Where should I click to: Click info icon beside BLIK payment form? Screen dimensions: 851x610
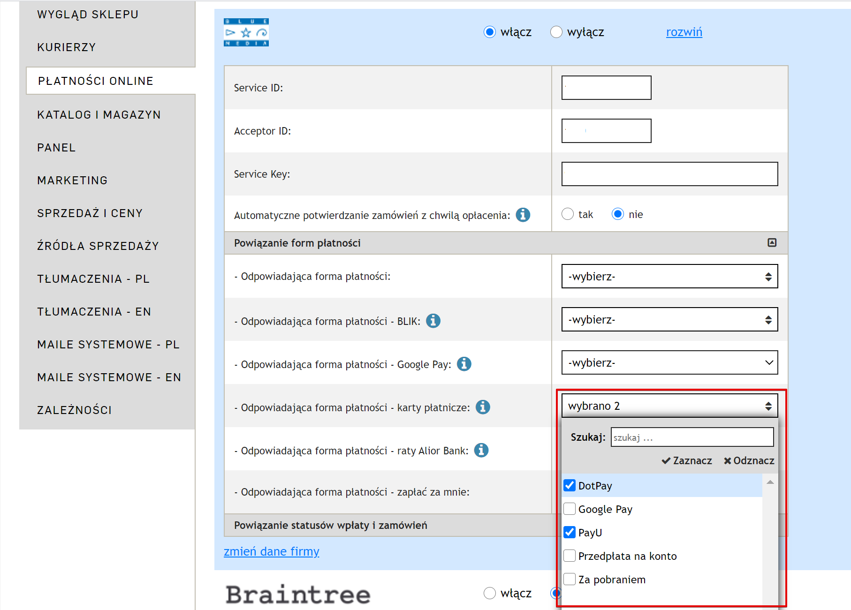pyautogui.click(x=433, y=321)
